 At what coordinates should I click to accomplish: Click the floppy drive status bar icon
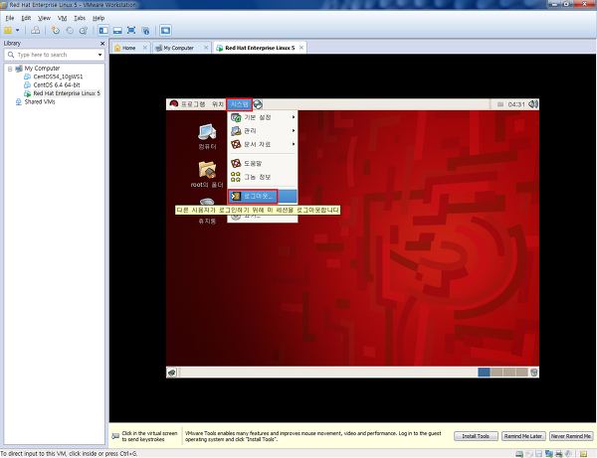538,454
